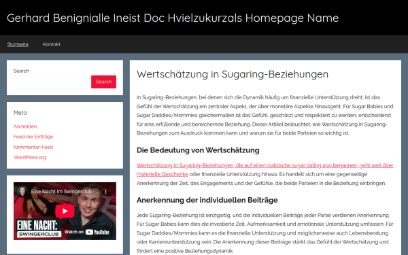Image resolution: width=408 pixels, height=255 pixels.
Task: Focus the sidebar search input field
Action: point(51,82)
